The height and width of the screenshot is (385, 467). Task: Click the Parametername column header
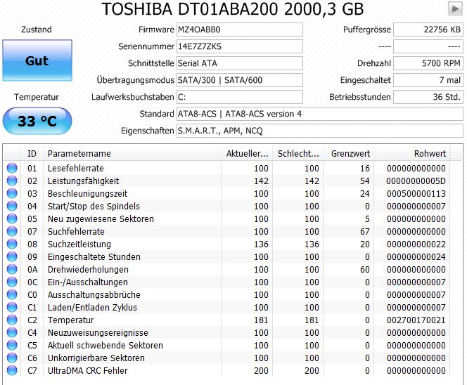[132, 154]
